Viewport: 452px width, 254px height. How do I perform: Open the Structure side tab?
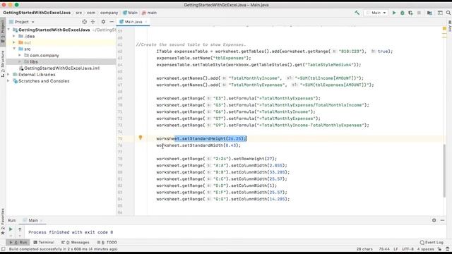click(3, 64)
